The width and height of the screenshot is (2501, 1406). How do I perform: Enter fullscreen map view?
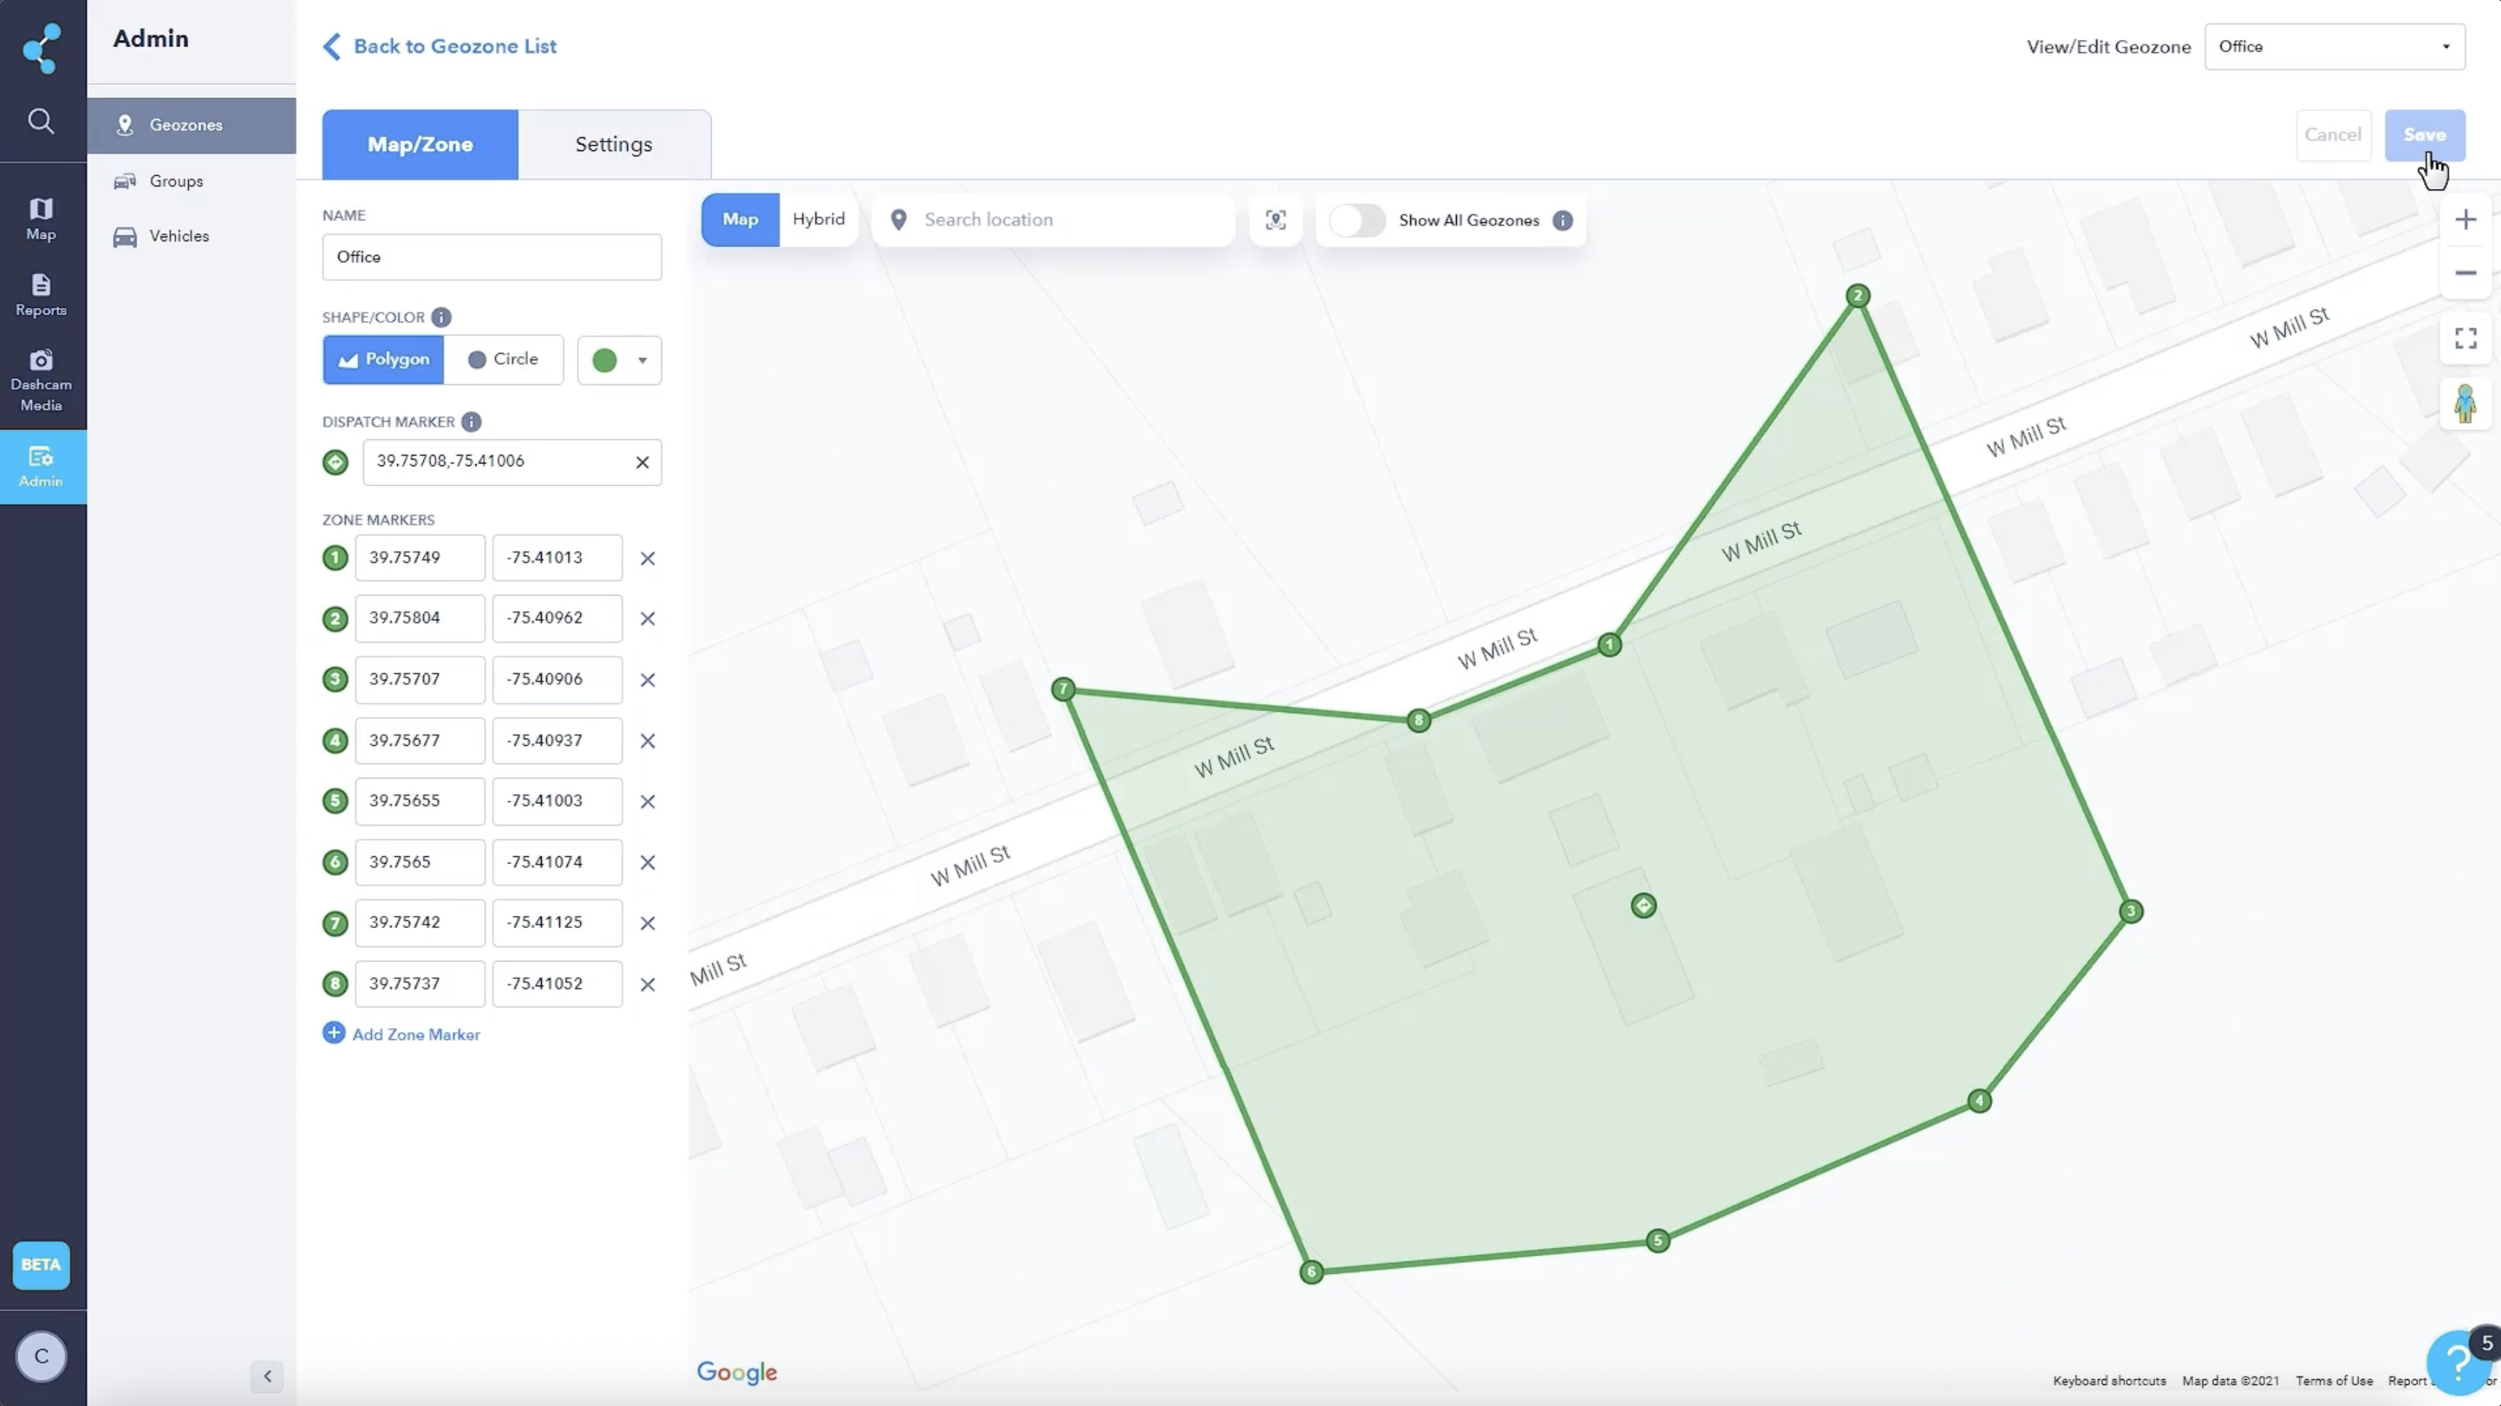pos(2464,338)
